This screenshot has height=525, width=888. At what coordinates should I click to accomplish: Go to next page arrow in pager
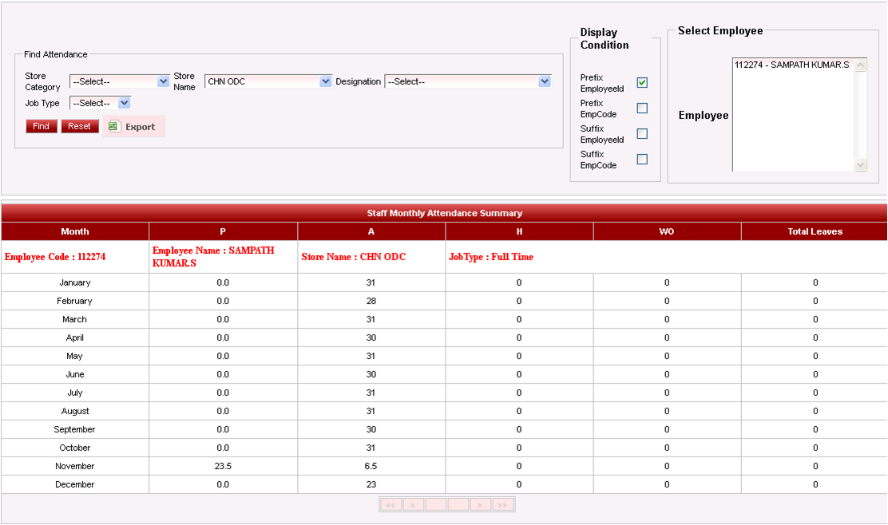pyautogui.click(x=480, y=504)
